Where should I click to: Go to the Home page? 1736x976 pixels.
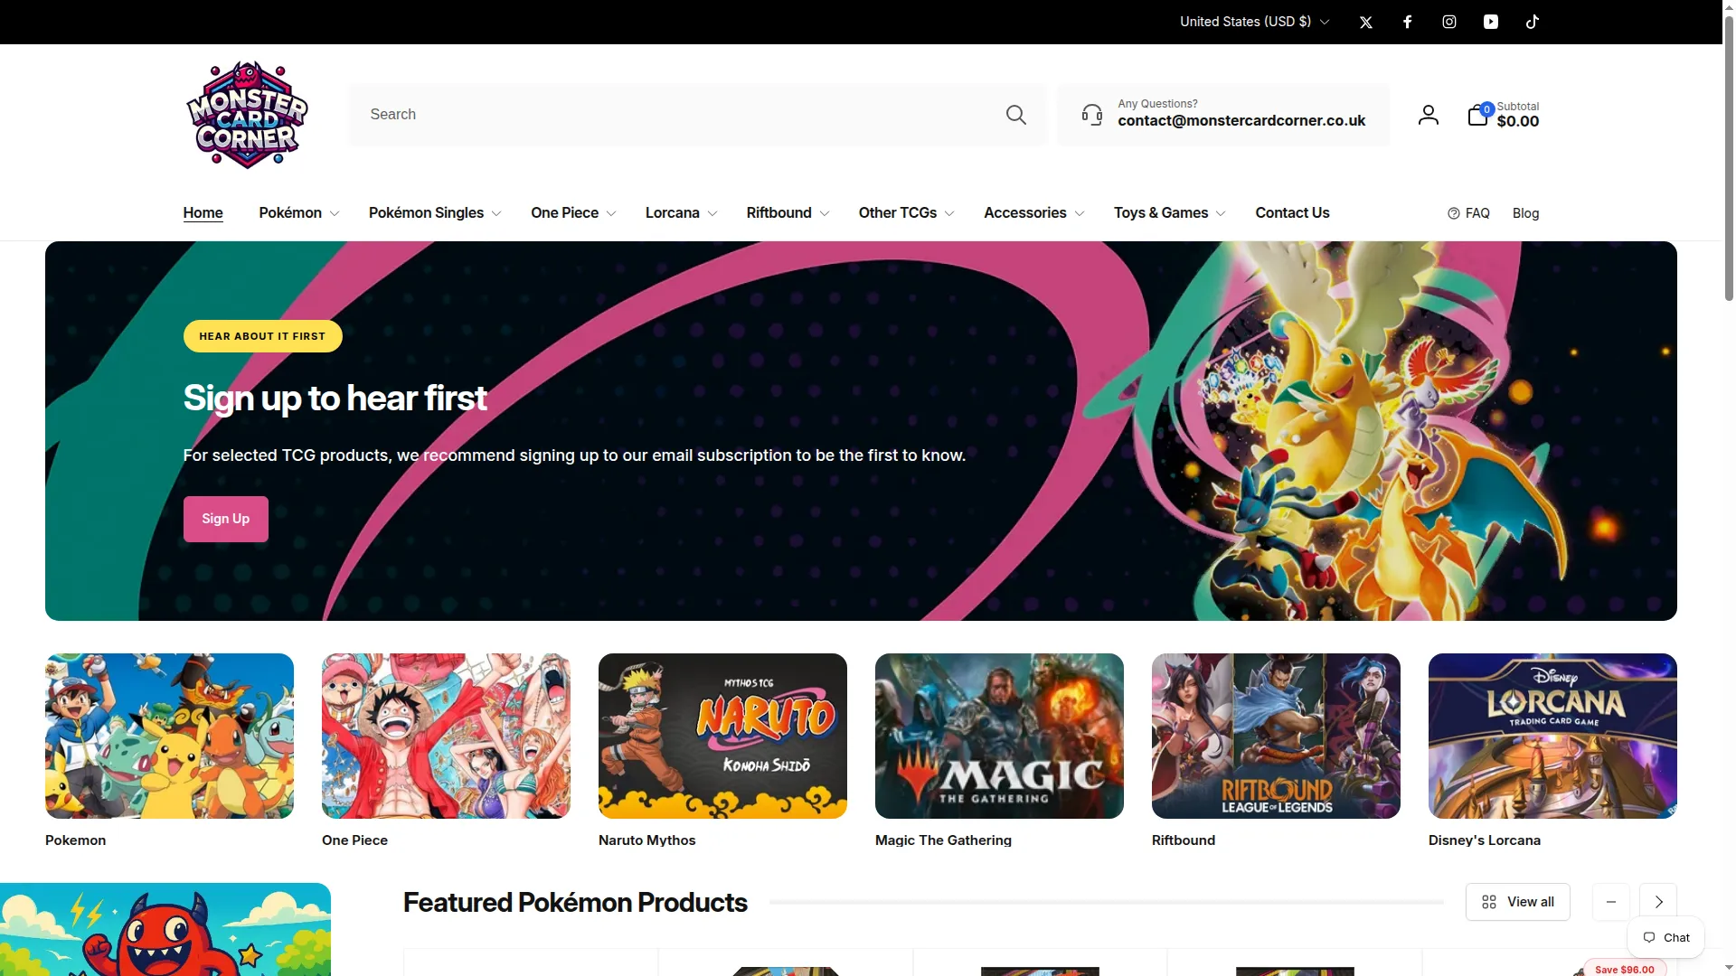tap(203, 213)
